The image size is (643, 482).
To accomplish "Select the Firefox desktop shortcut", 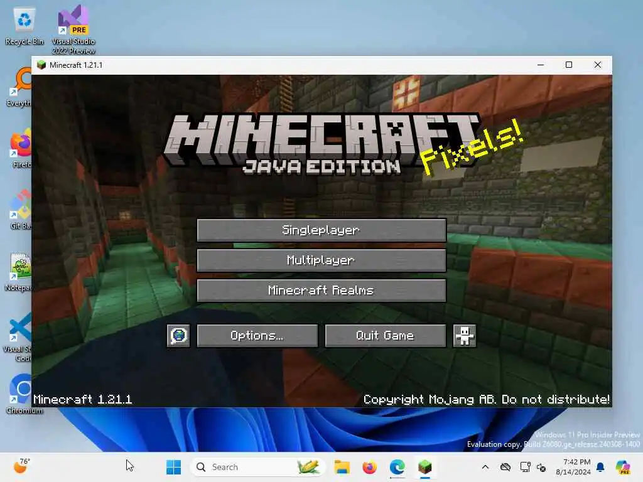I will coord(21,148).
